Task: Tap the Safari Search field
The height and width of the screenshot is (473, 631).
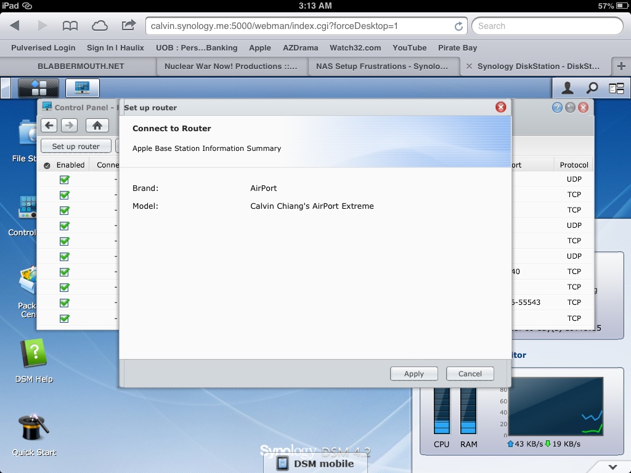Action: pos(547,26)
